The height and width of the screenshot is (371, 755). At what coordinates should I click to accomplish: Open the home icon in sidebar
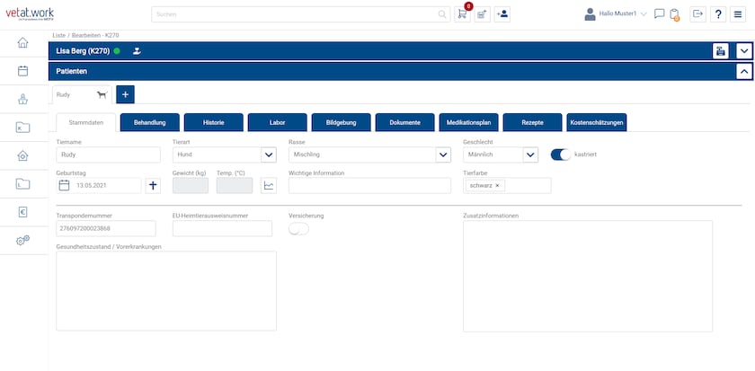click(x=22, y=43)
